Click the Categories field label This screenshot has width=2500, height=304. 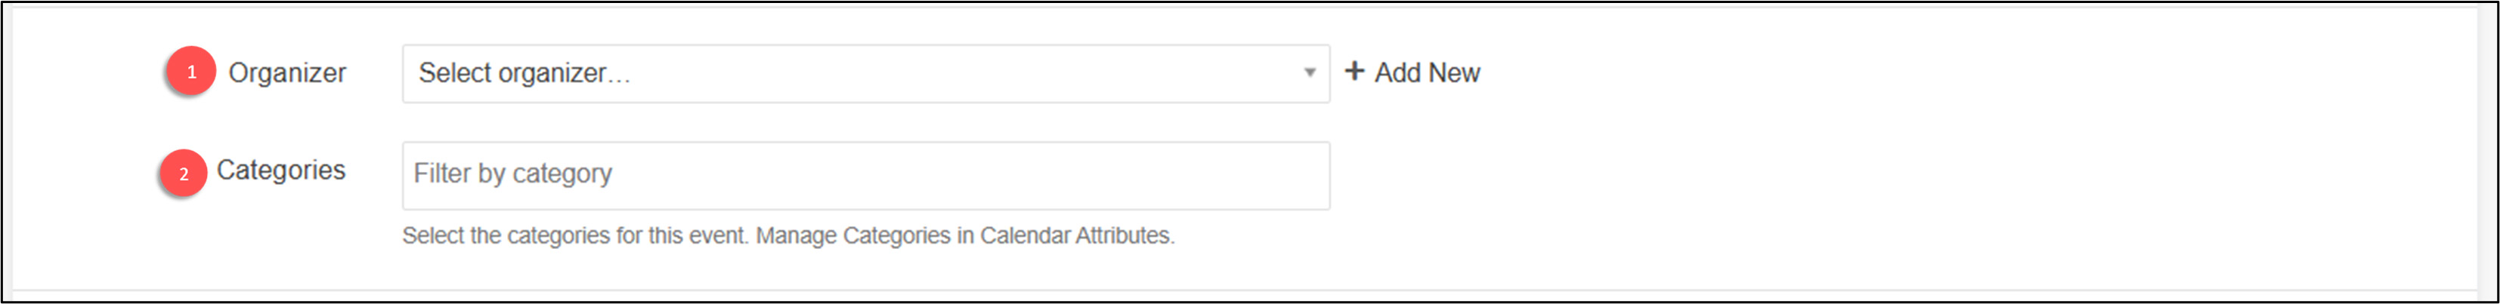point(280,170)
